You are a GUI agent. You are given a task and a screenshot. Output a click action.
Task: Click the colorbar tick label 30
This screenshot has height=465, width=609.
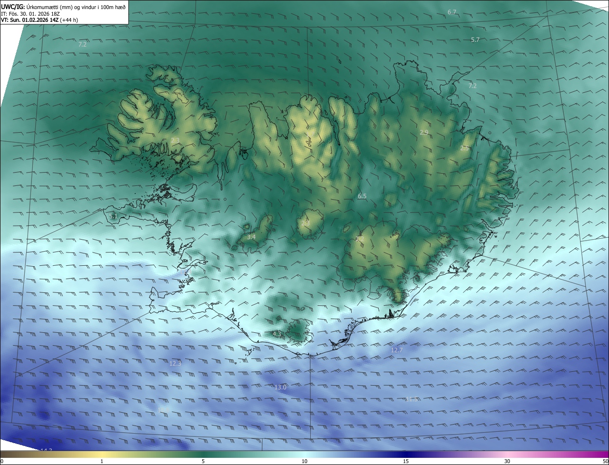507,461
